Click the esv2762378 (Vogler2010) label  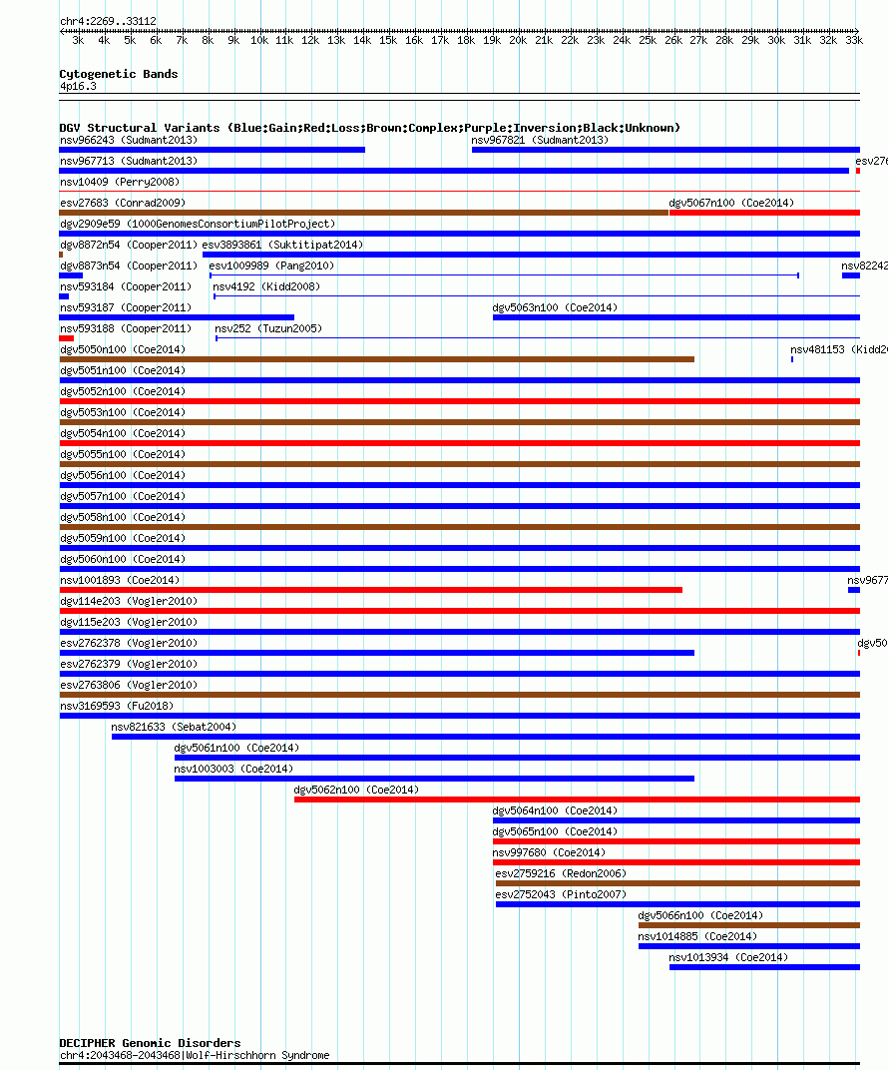coord(129,644)
